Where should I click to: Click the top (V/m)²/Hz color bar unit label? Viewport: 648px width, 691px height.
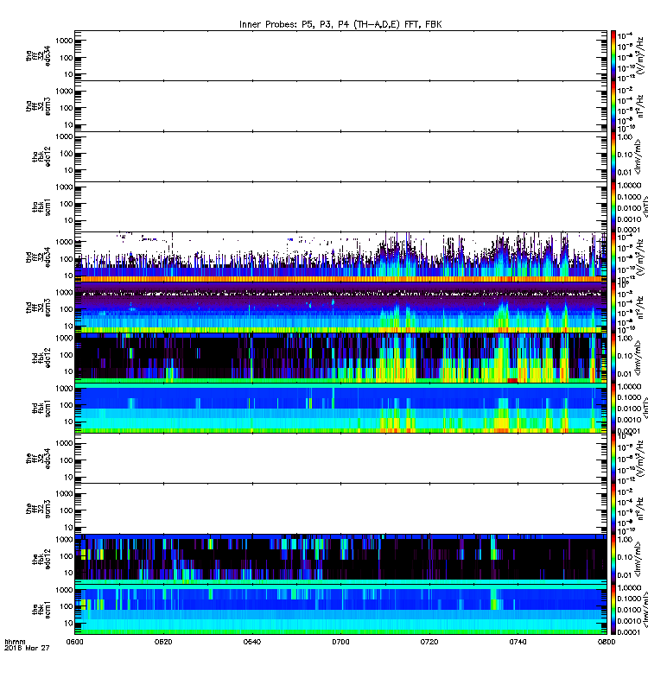640,55
